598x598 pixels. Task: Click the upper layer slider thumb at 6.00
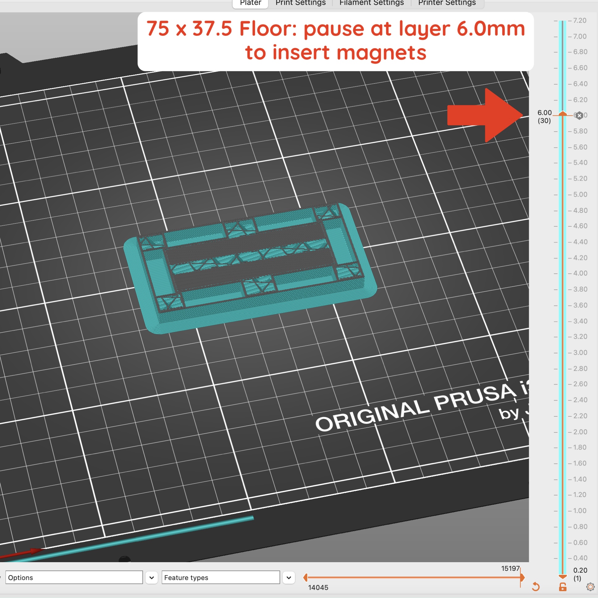563,114
